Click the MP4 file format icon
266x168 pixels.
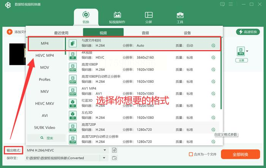(241, 51)
